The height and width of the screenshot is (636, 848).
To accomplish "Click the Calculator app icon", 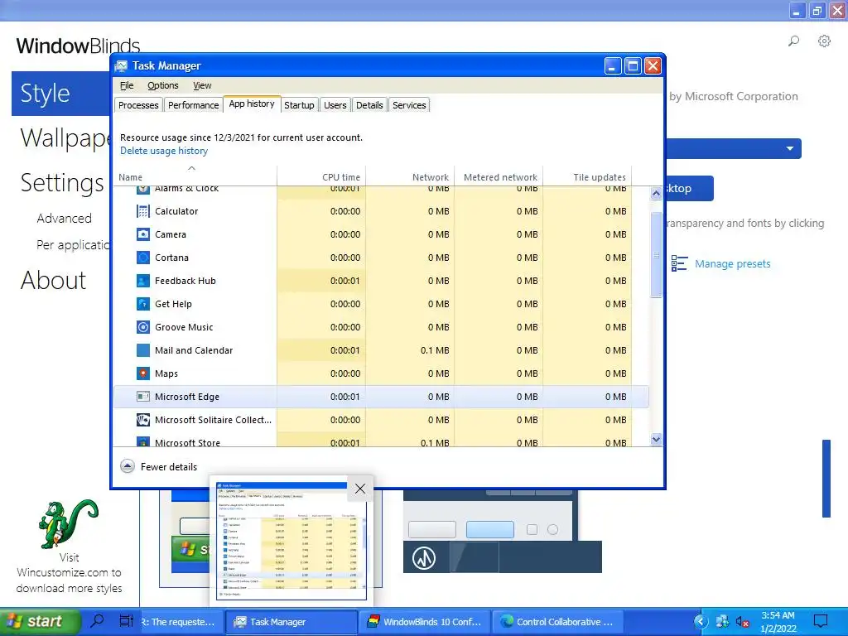I will (x=142, y=211).
